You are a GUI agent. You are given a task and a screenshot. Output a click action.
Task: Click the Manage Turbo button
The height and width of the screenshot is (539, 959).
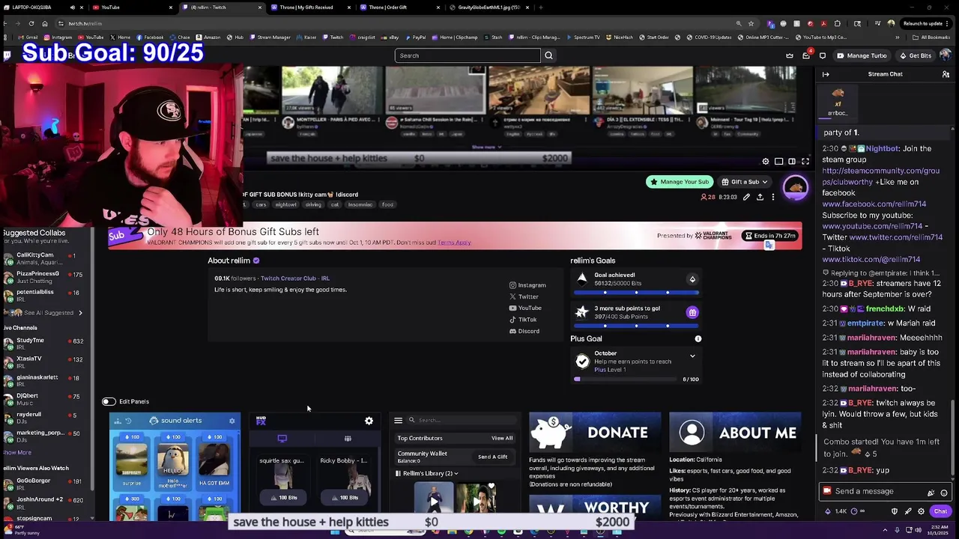tap(862, 55)
